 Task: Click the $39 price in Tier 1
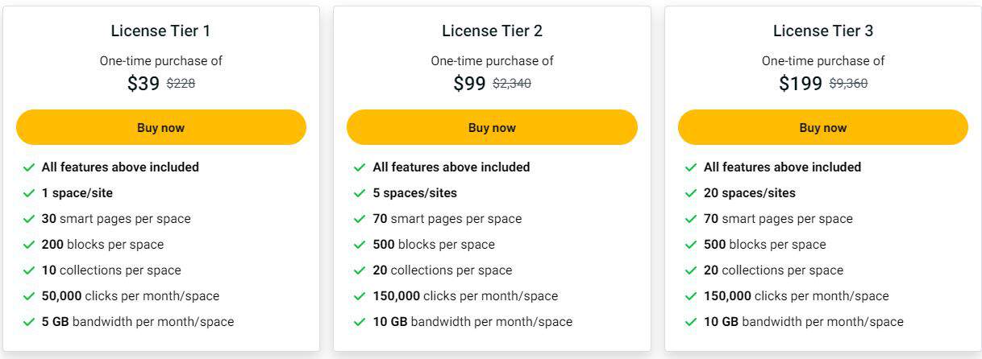[x=144, y=83]
